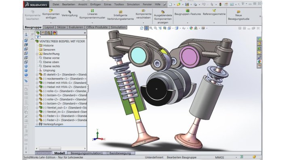Open ConfigurationManager tab icon
The width and height of the screenshot is (285, 160).
click(x=49, y=33)
